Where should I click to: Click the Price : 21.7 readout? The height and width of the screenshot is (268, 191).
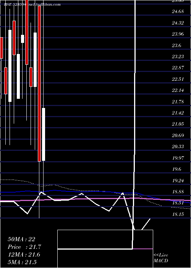click(24, 247)
